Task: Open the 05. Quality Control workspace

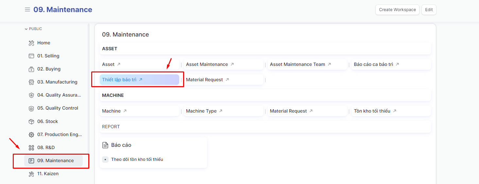Action: [58, 108]
